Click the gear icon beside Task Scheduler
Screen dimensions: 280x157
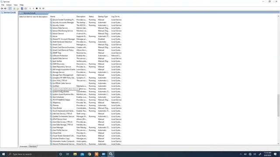point(51,97)
